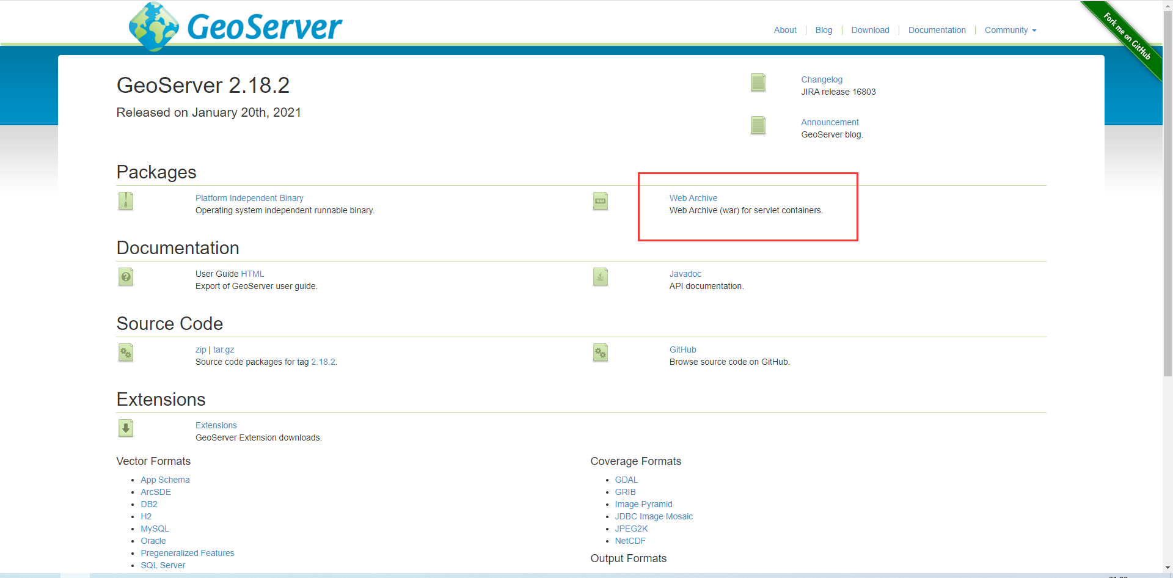The height and width of the screenshot is (578, 1173).
Task: Click the vertical scrollbar thumb
Action: point(1168,193)
